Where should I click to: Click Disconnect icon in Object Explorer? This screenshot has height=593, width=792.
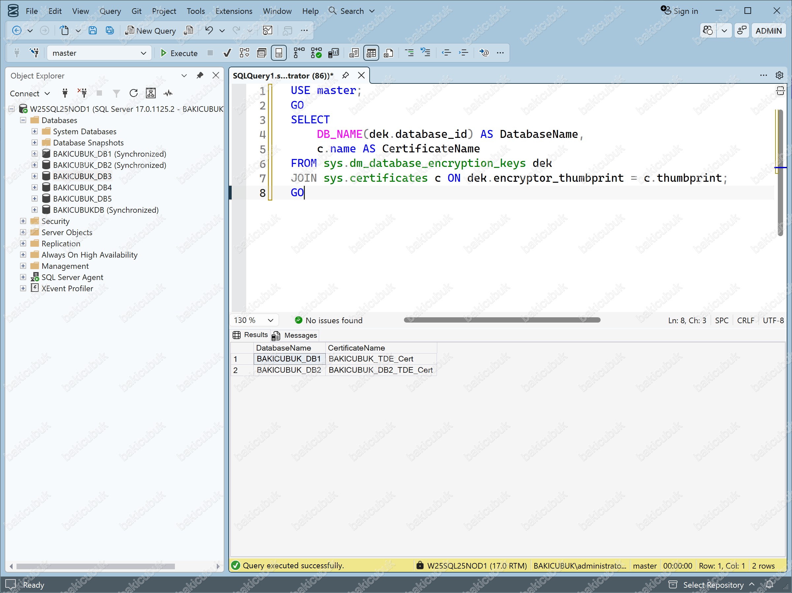[x=82, y=93]
